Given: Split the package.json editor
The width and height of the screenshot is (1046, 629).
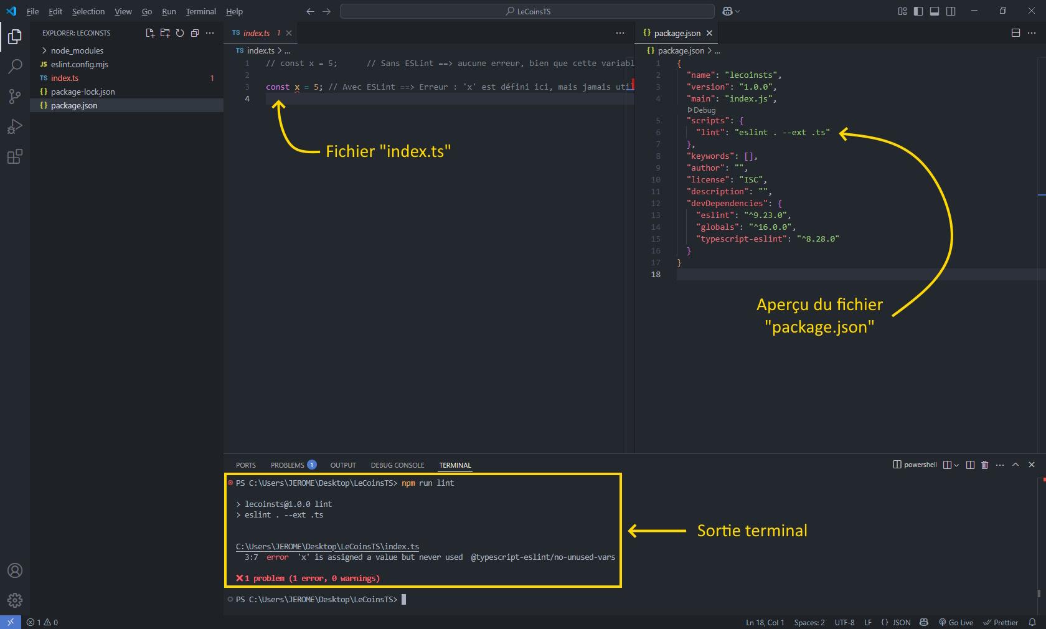Looking at the screenshot, I should click(x=1015, y=33).
